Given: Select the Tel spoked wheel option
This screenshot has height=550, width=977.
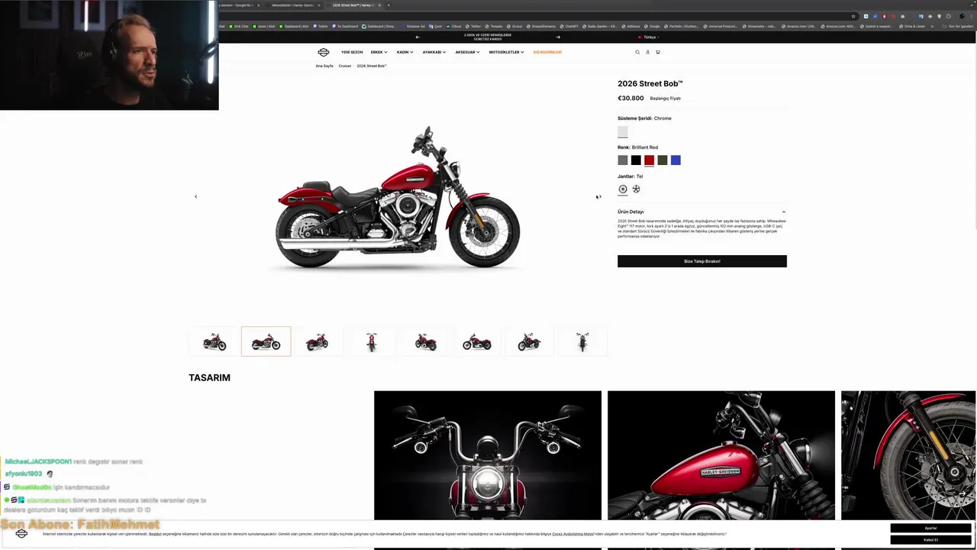Looking at the screenshot, I should (623, 189).
